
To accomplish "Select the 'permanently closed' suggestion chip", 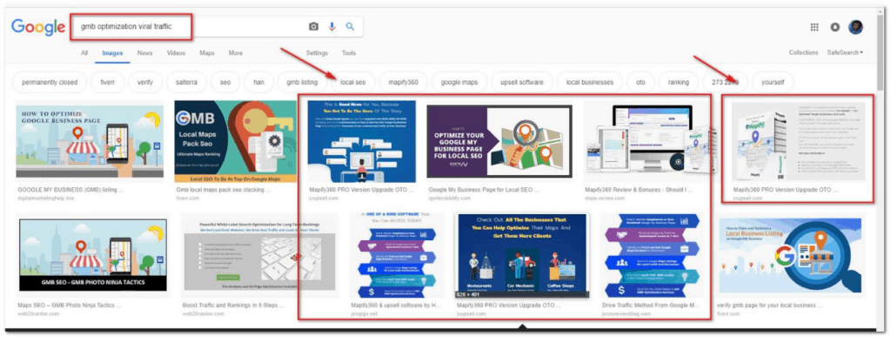I will tap(50, 83).
